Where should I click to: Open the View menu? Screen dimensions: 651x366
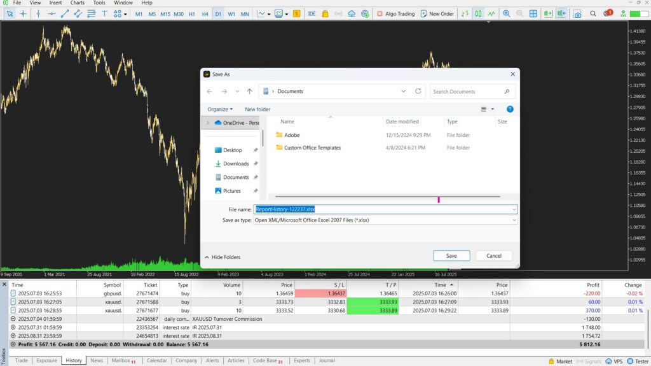click(36, 3)
